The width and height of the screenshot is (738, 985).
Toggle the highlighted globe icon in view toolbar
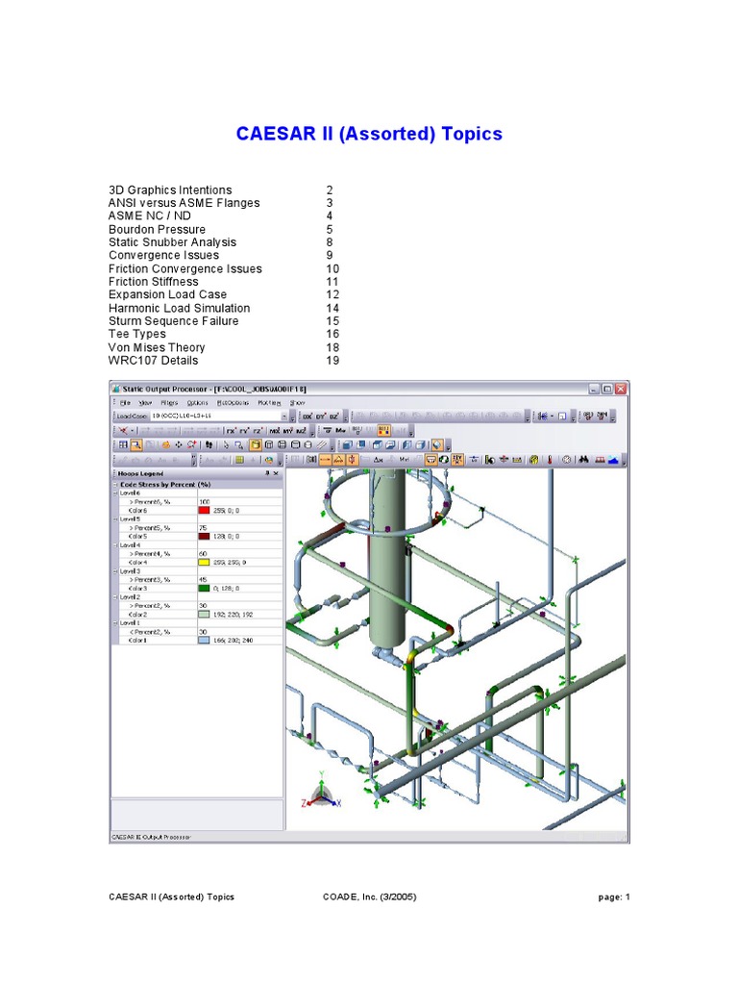(437, 444)
